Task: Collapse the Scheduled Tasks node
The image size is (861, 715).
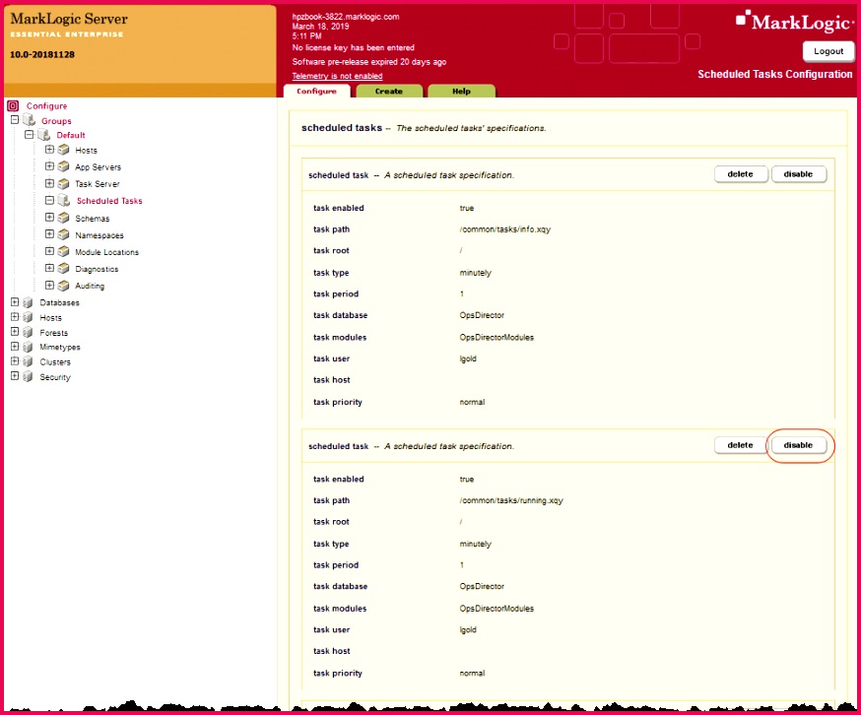Action: click(49, 200)
